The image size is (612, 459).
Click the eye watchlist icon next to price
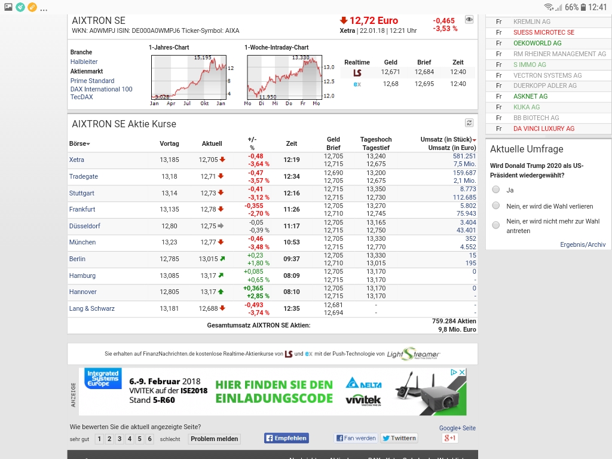point(469,20)
